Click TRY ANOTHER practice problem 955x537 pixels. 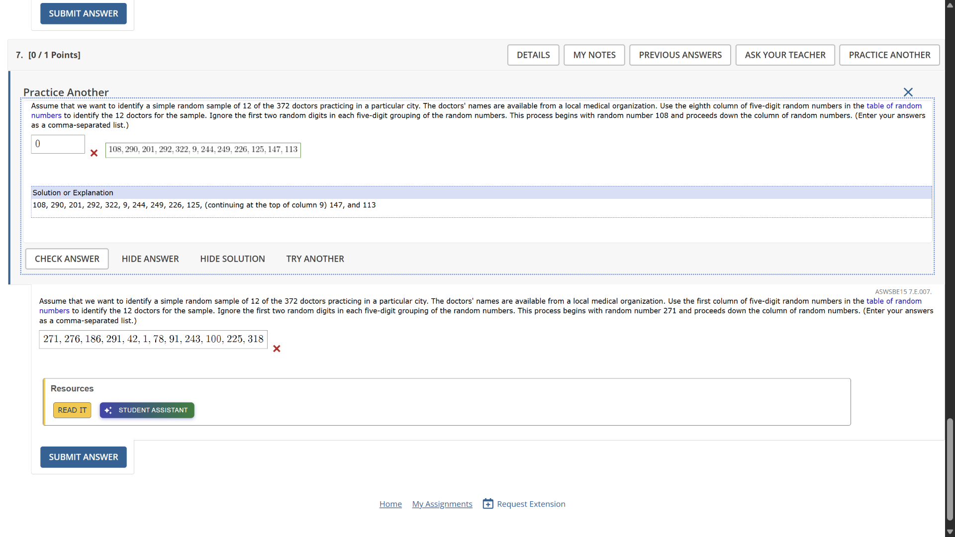point(315,259)
